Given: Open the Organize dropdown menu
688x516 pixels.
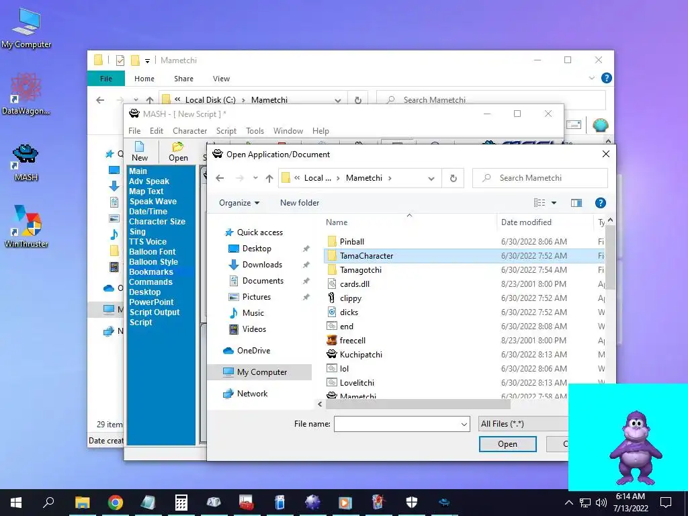Looking at the screenshot, I should coord(239,203).
